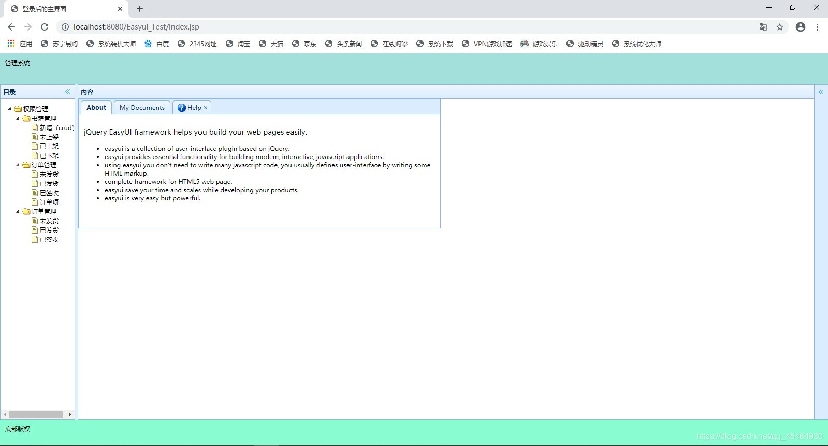Screen dimensions: 828x446
Task: Collapse the 权限管理 tree node arrow
Action: tap(9, 109)
